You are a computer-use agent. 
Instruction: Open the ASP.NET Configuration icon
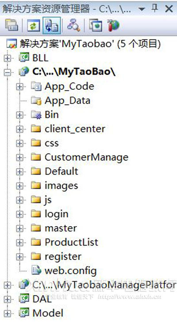click(113, 26)
